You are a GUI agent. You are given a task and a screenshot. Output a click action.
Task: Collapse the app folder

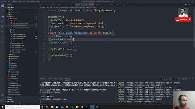tap(12, 16)
